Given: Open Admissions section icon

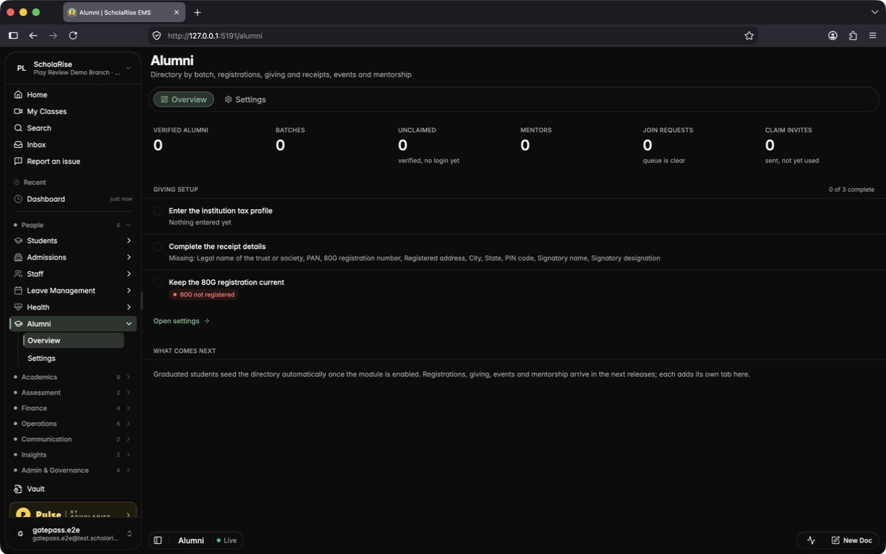Looking at the screenshot, I should click(x=19, y=257).
